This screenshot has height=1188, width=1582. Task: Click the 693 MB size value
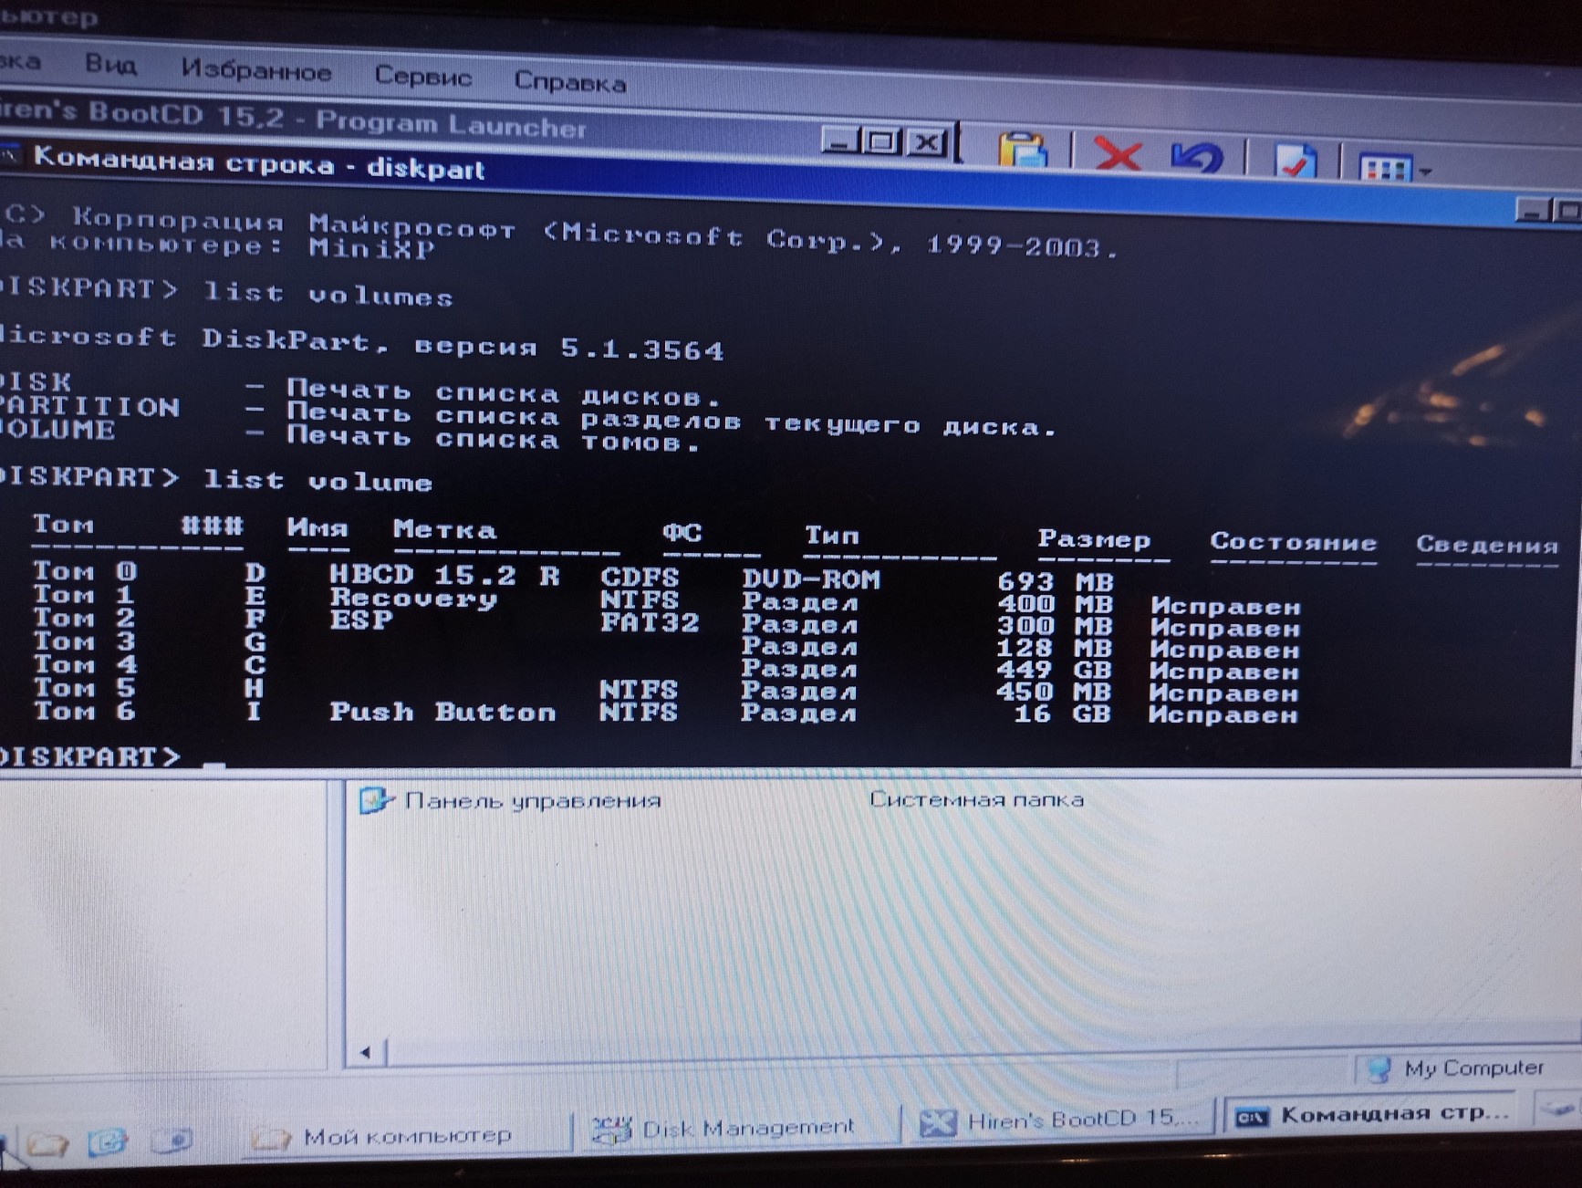coord(1055,582)
